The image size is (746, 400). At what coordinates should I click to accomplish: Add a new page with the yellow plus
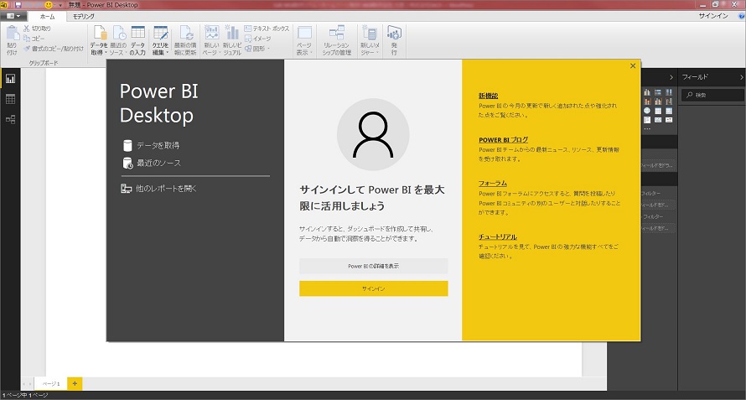pyautogui.click(x=75, y=383)
